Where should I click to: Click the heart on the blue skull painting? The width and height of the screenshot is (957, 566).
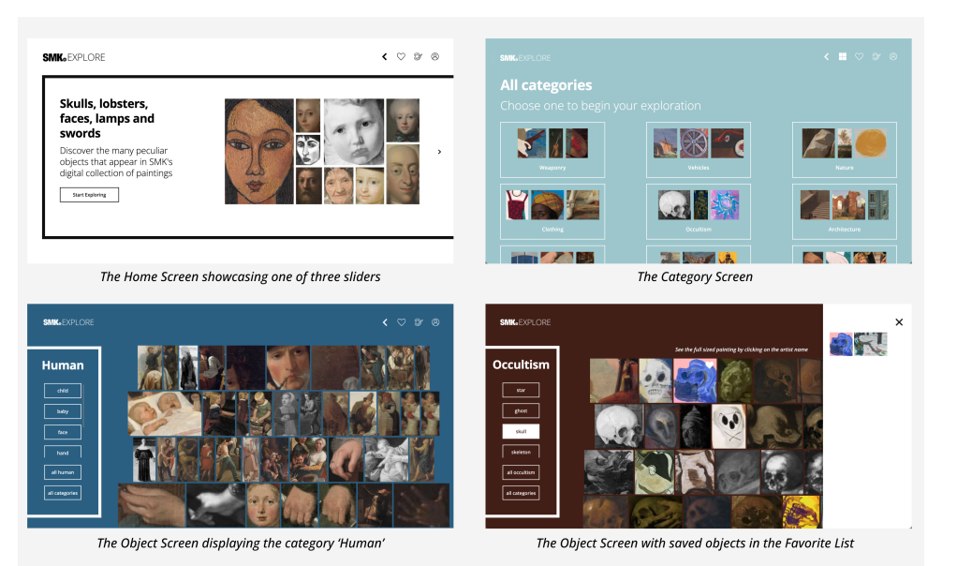tap(711, 365)
